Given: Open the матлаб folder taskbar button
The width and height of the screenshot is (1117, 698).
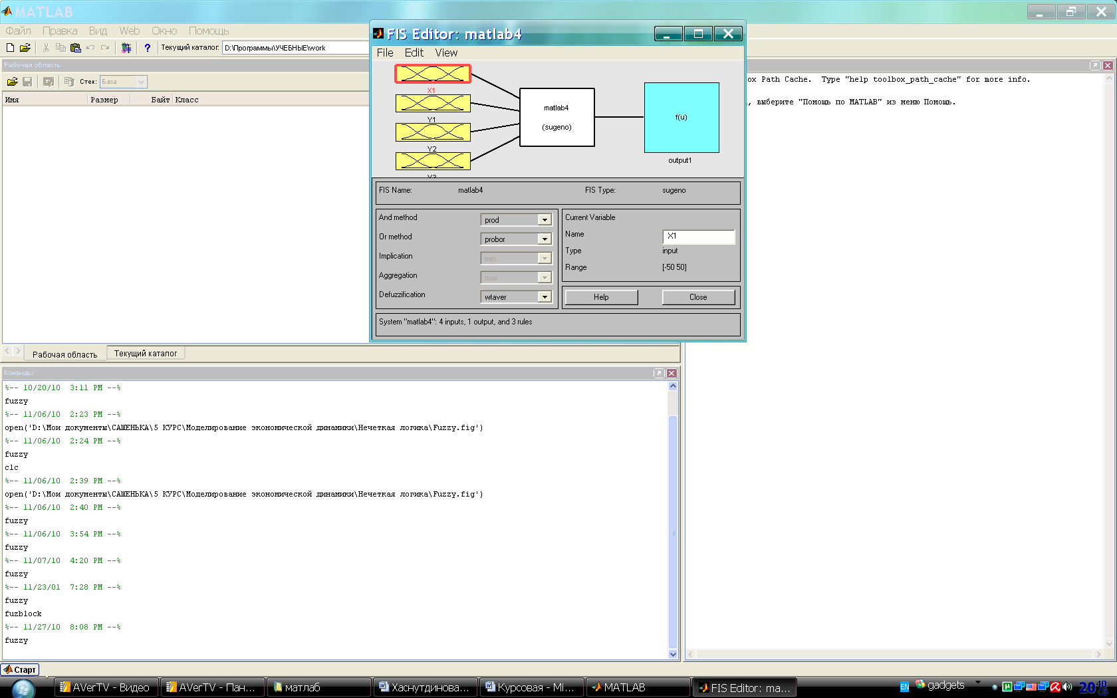Looking at the screenshot, I should pos(318,687).
